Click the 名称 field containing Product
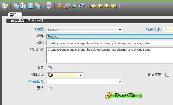173x105 pixels. click(x=110, y=36)
